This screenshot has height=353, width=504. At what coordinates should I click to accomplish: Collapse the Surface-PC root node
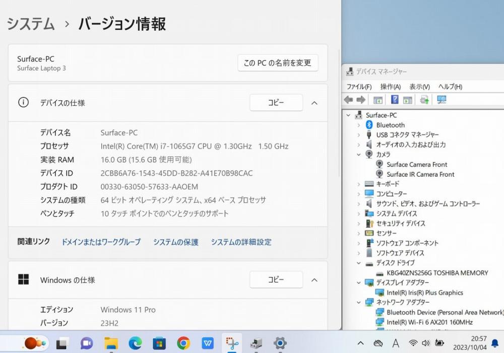[x=348, y=115]
